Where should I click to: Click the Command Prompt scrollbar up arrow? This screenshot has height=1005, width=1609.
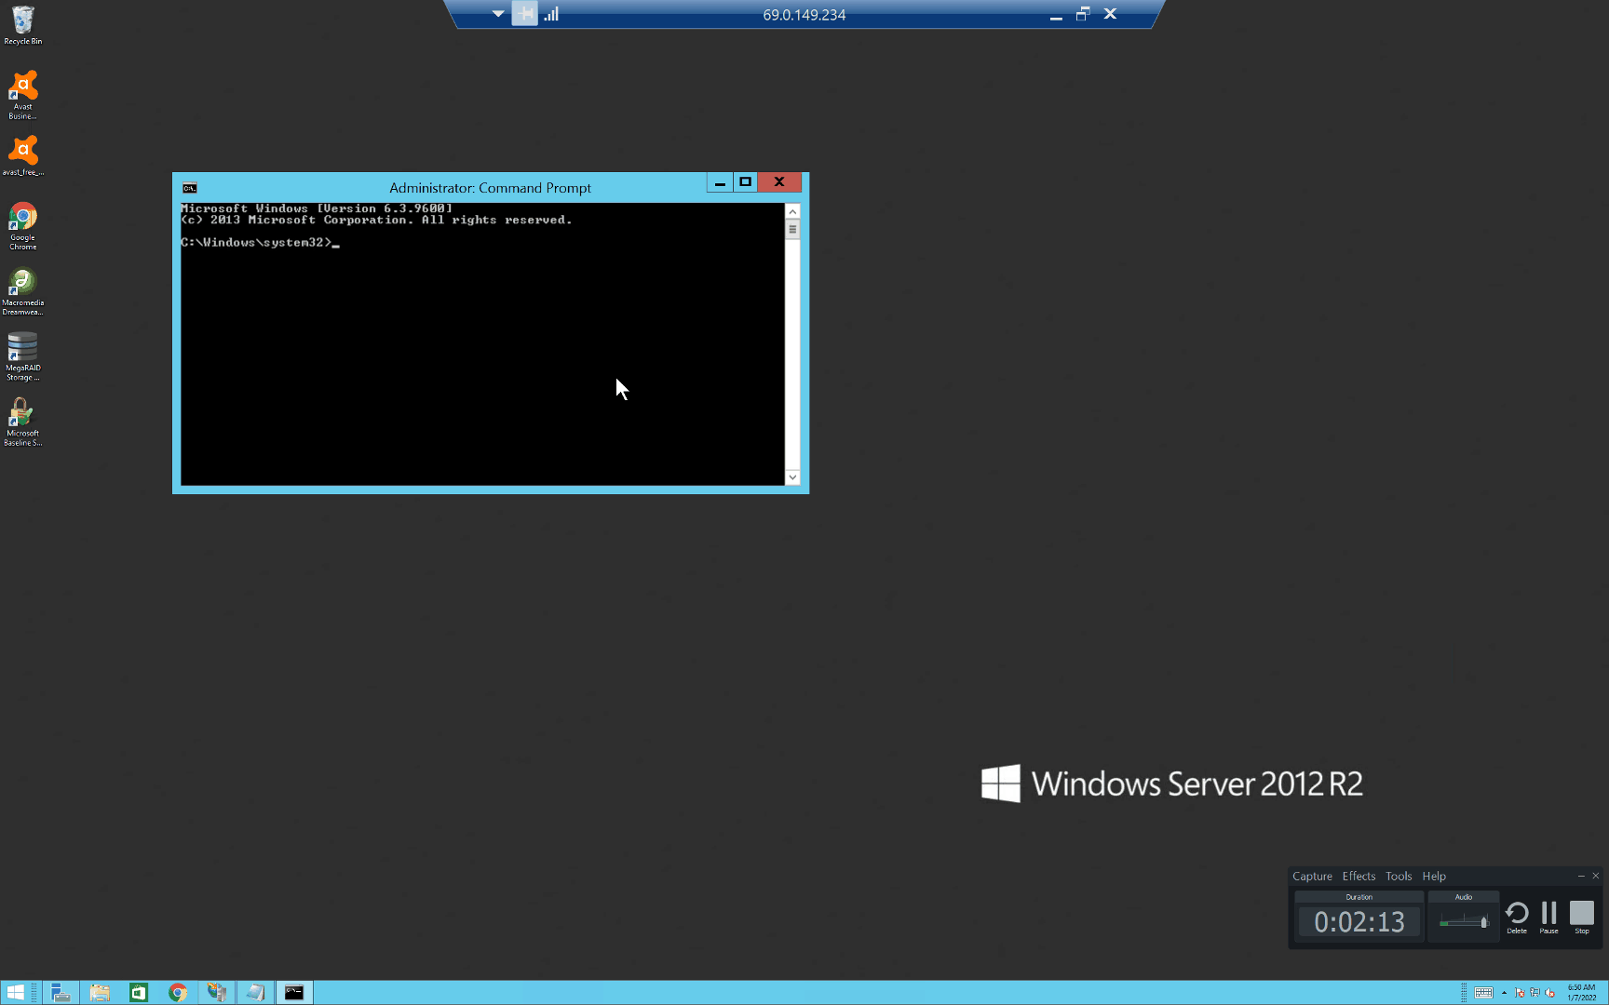click(x=792, y=211)
